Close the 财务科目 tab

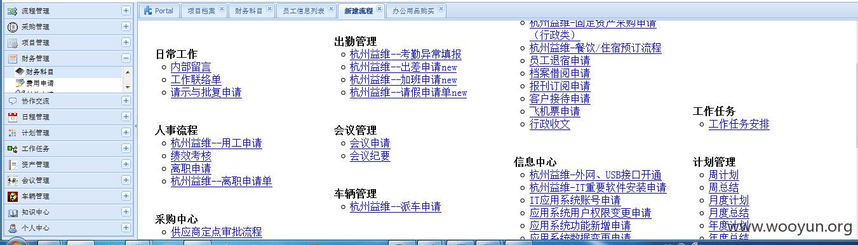[x=269, y=9]
